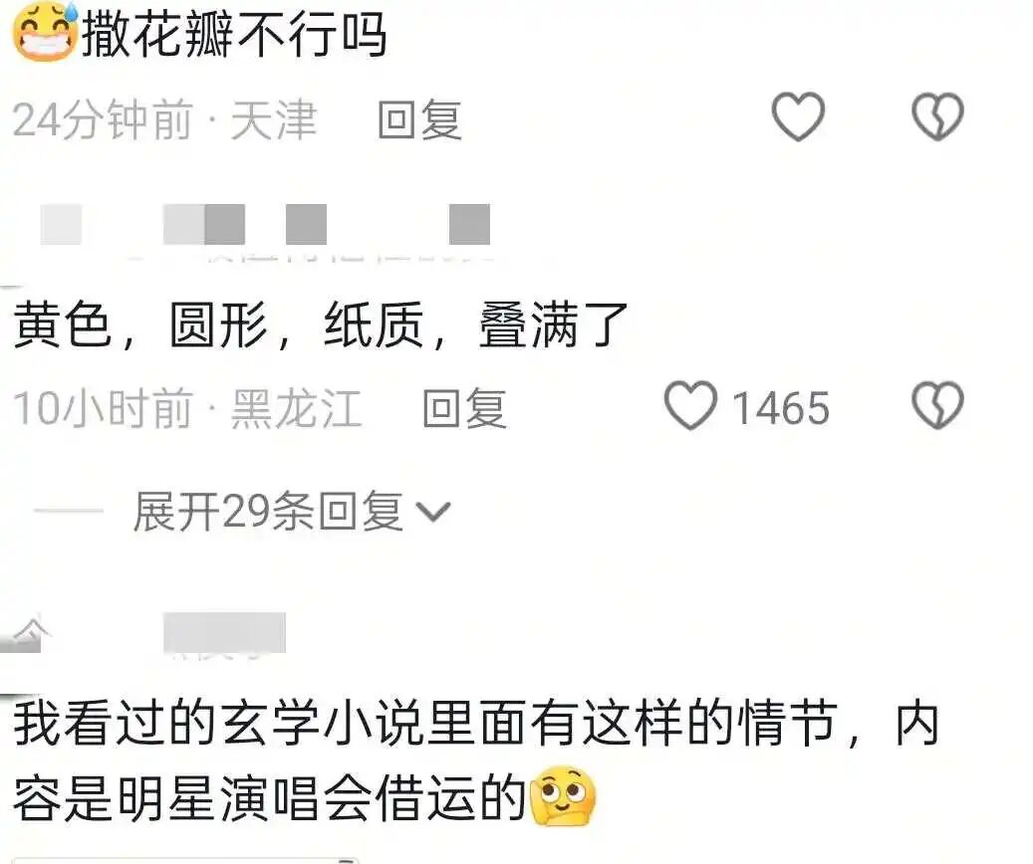Open the blurred username of third commenter
Screen dimensions: 1033x864
coord(224,633)
